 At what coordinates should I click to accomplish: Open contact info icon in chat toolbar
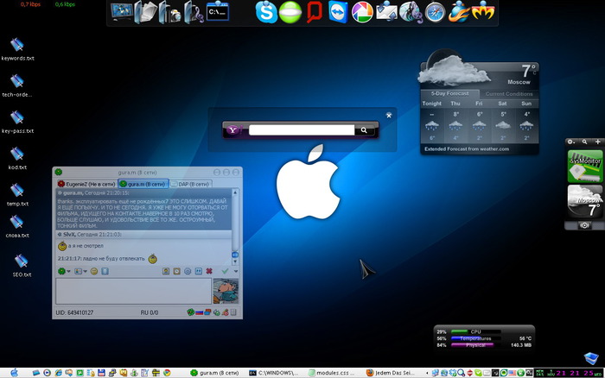[x=166, y=271]
